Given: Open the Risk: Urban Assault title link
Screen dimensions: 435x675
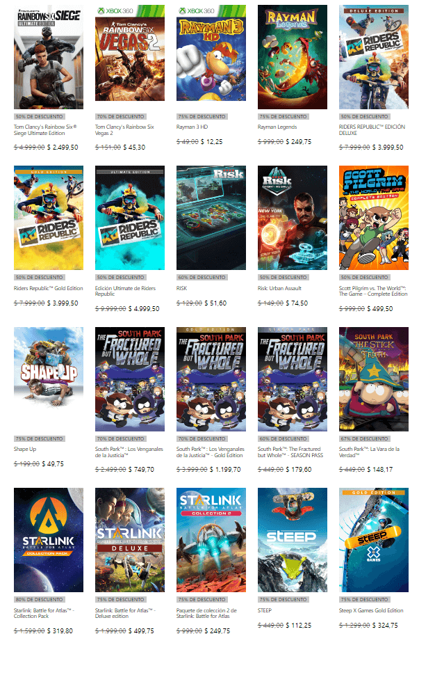Looking at the screenshot, I should 279,288.
